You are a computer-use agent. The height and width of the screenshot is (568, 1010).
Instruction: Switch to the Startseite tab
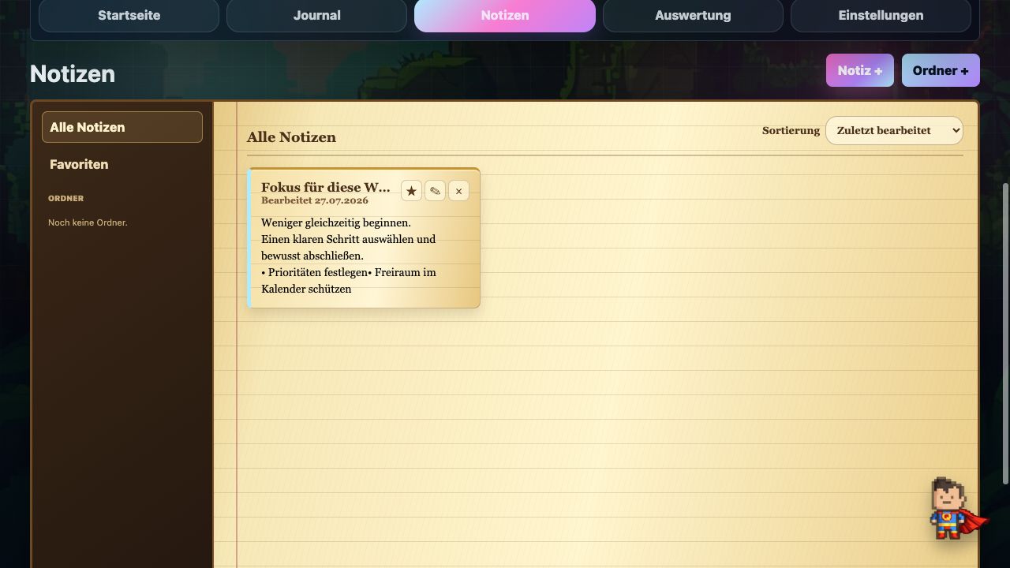click(129, 16)
